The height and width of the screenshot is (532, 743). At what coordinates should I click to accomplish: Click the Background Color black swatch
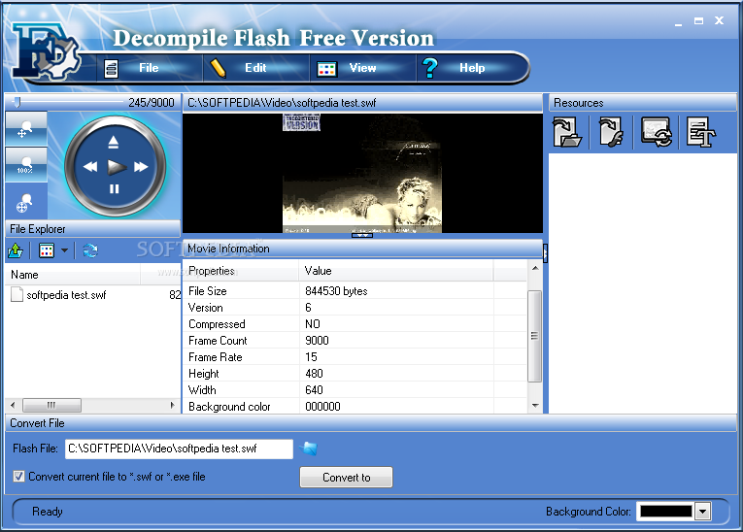click(x=665, y=512)
